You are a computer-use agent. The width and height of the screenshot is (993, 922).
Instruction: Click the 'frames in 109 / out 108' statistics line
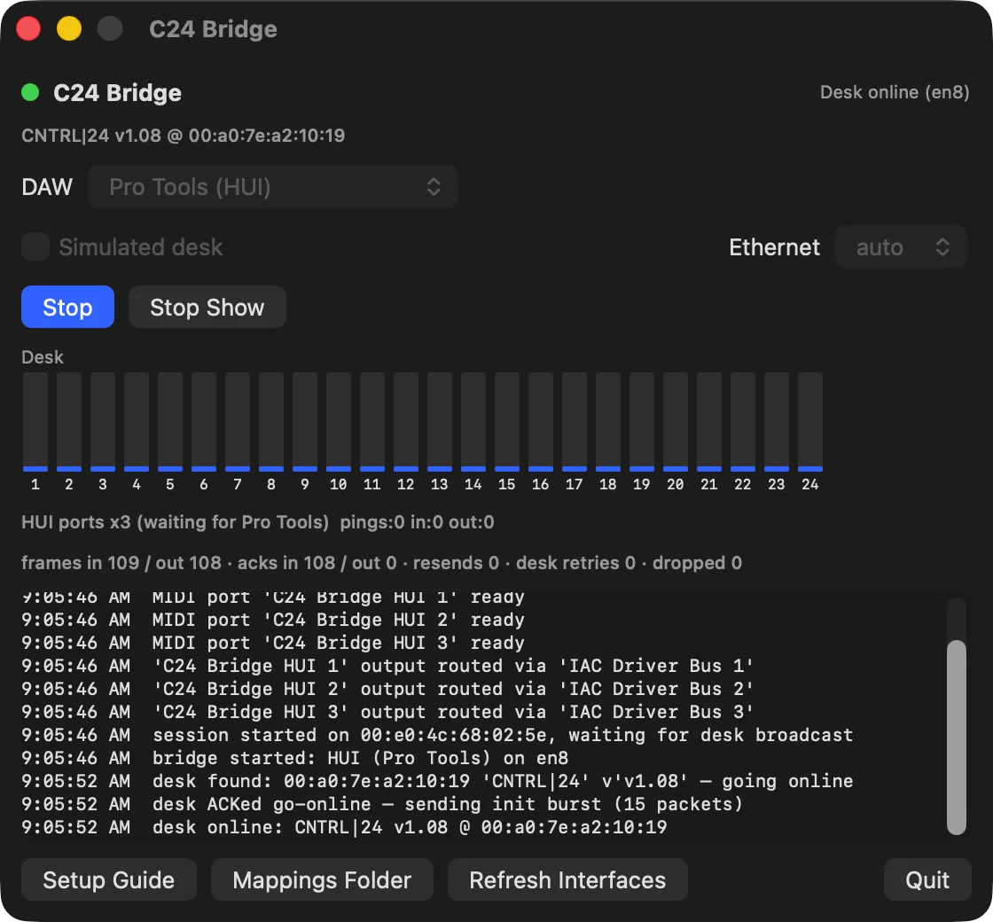[x=381, y=563]
